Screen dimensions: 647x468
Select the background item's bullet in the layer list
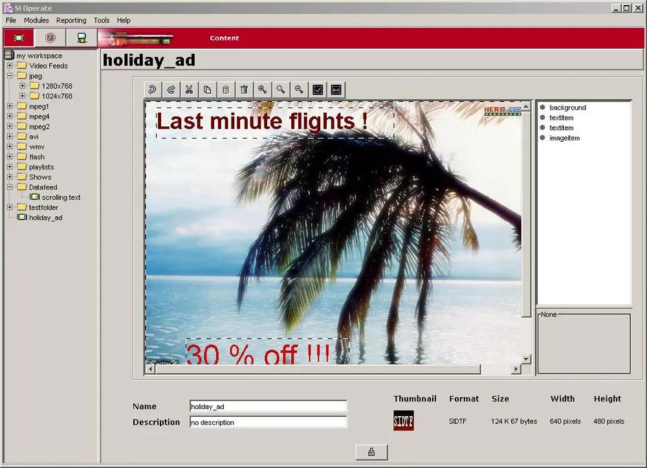pos(542,107)
